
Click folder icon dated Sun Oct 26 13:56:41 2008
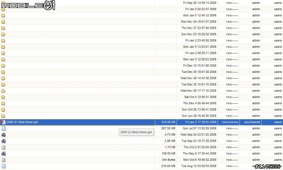tap(3, 110)
